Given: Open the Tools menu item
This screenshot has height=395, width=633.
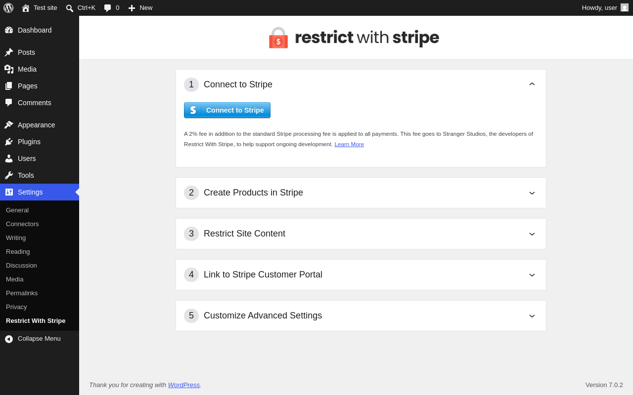Looking at the screenshot, I should click(x=40, y=175).
